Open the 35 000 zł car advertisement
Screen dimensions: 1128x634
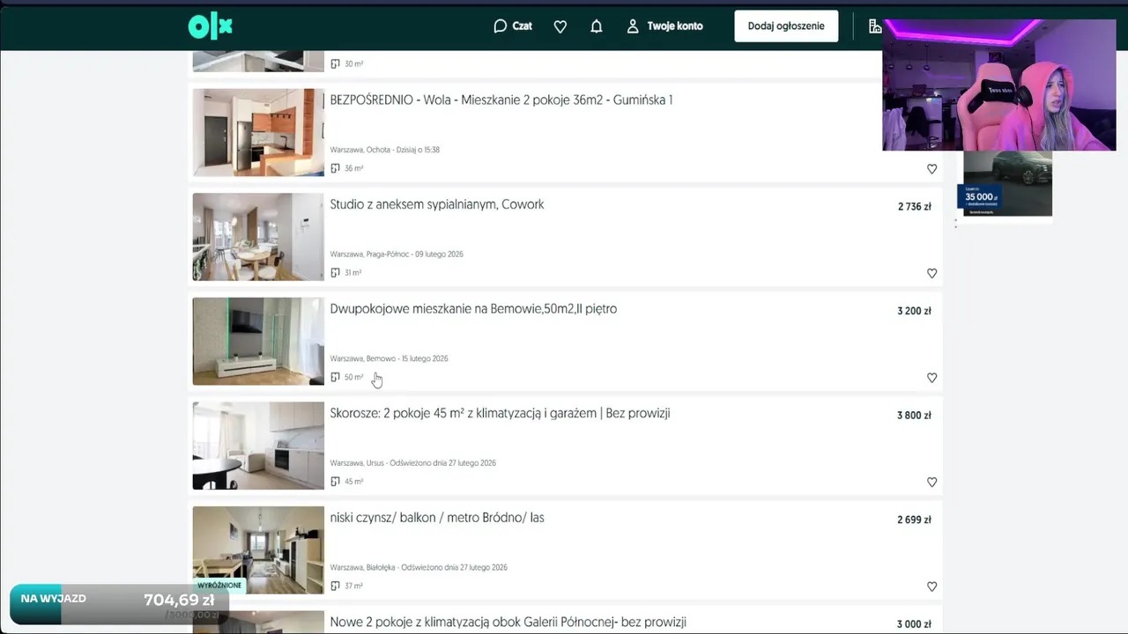pos(1007,184)
